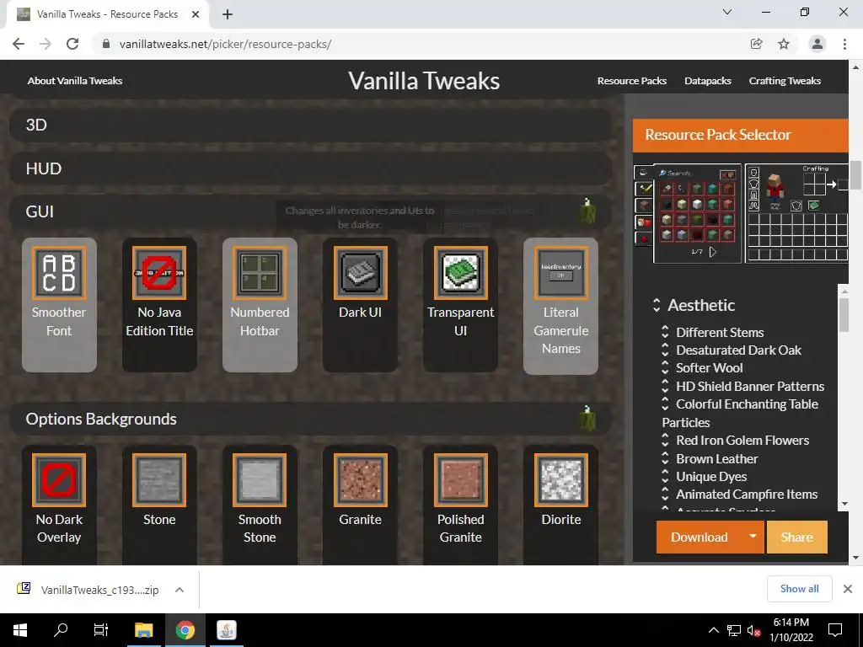The width and height of the screenshot is (863, 647).
Task: Reorder the Desaturated Dark Oak entry handle
Action: pyautogui.click(x=665, y=350)
